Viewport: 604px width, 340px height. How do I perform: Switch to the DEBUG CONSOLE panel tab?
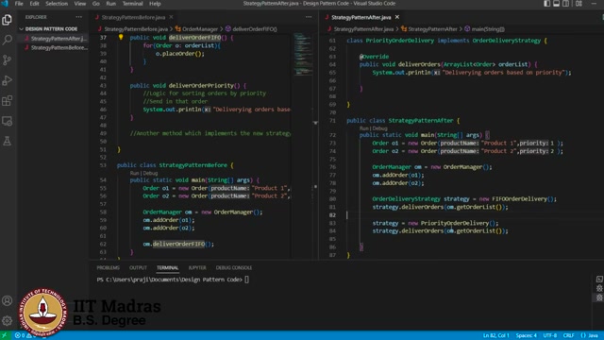click(x=234, y=267)
